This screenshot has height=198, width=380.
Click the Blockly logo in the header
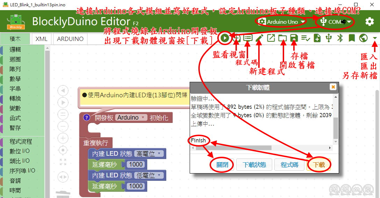point(16,22)
